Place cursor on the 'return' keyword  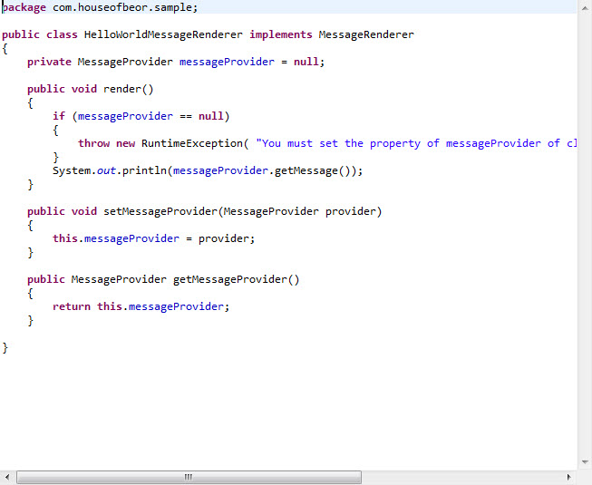[72, 306]
